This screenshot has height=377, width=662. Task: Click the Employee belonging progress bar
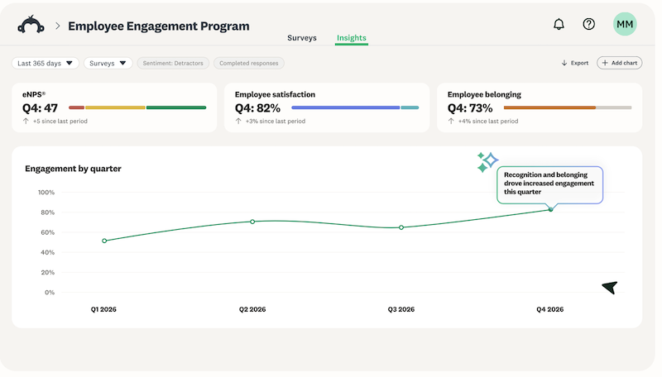point(568,107)
